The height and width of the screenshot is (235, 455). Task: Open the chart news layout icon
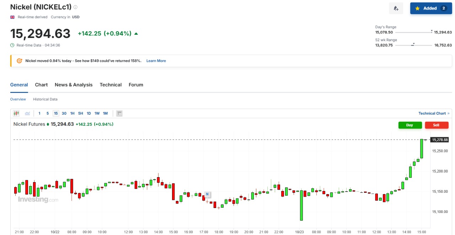pyautogui.click(x=119, y=114)
